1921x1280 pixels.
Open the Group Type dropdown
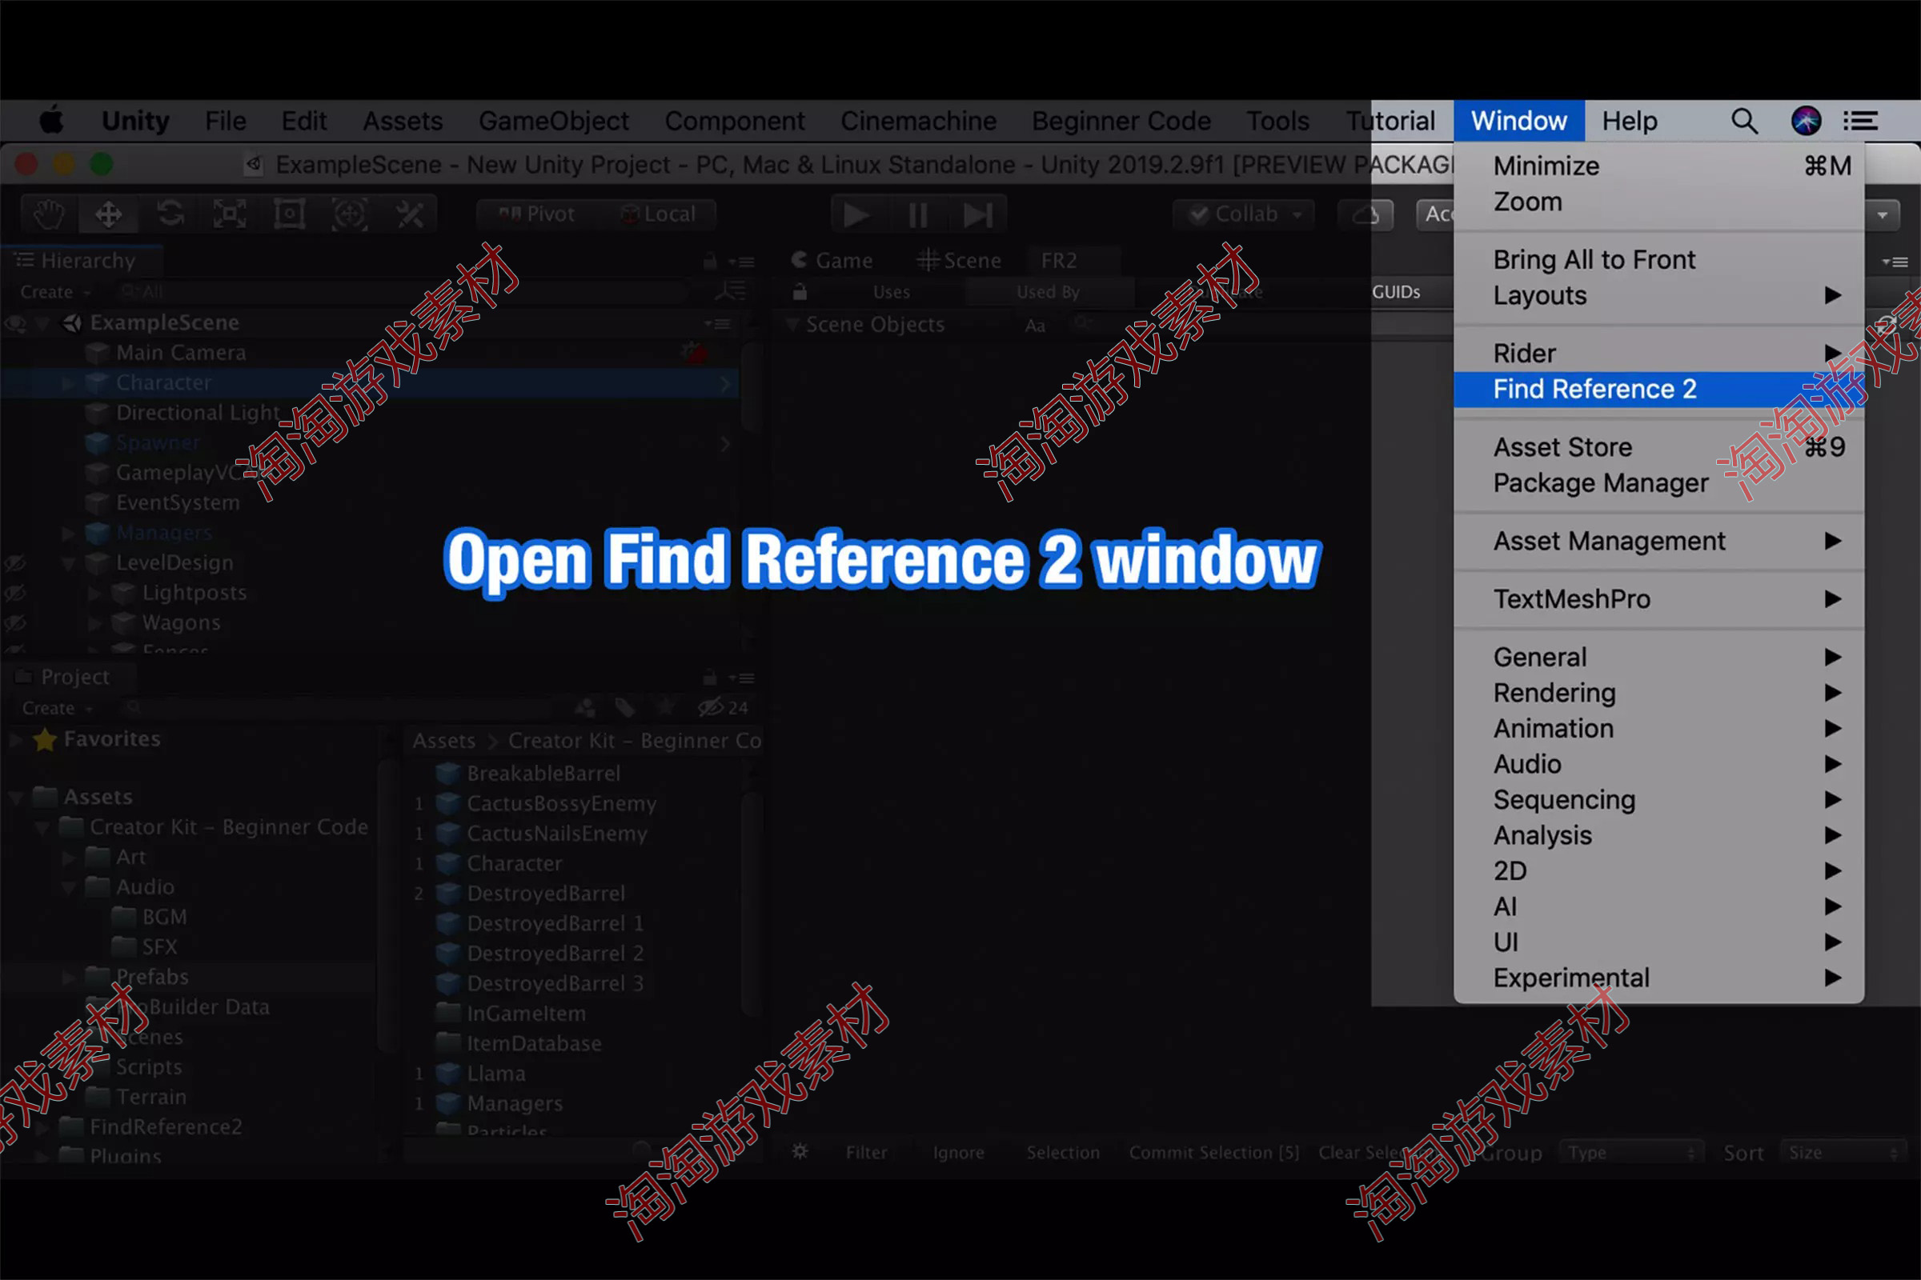point(1630,1153)
